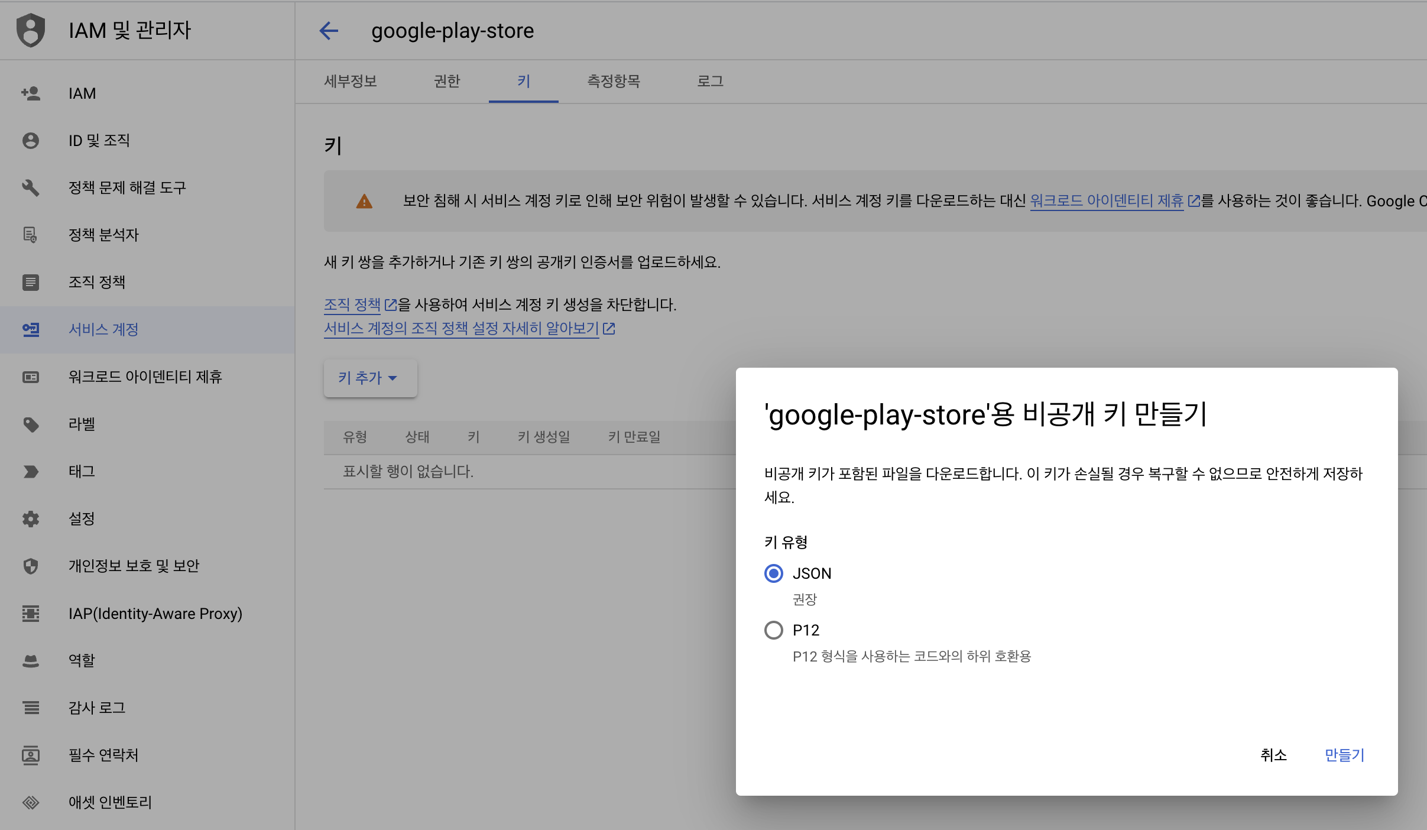The height and width of the screenshot is (830, 1427).
Task: Click 취소 to dismiss the dialog
Action: 1273,755
